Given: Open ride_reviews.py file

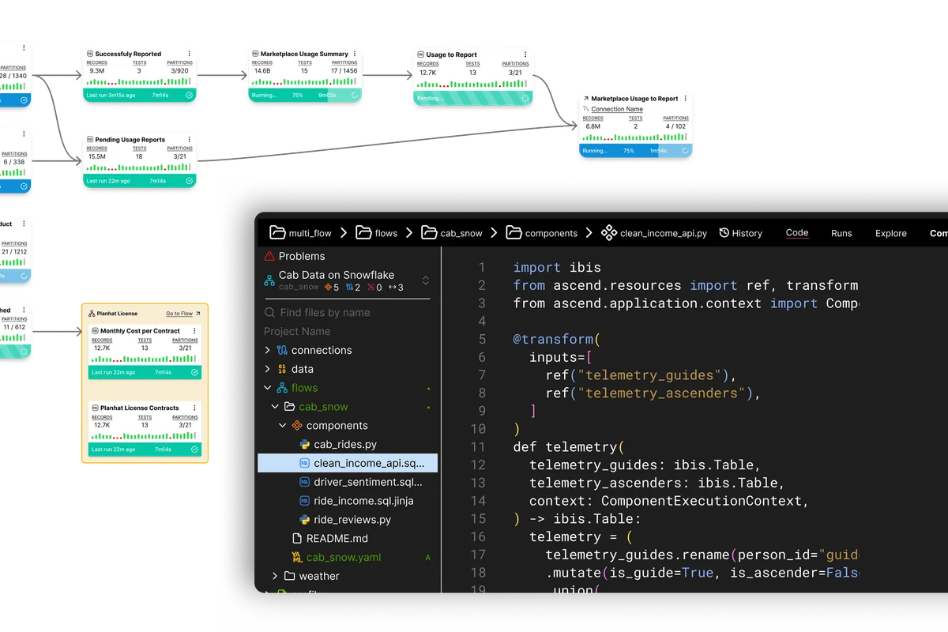Looking at the screenshot, I should 352,520.
